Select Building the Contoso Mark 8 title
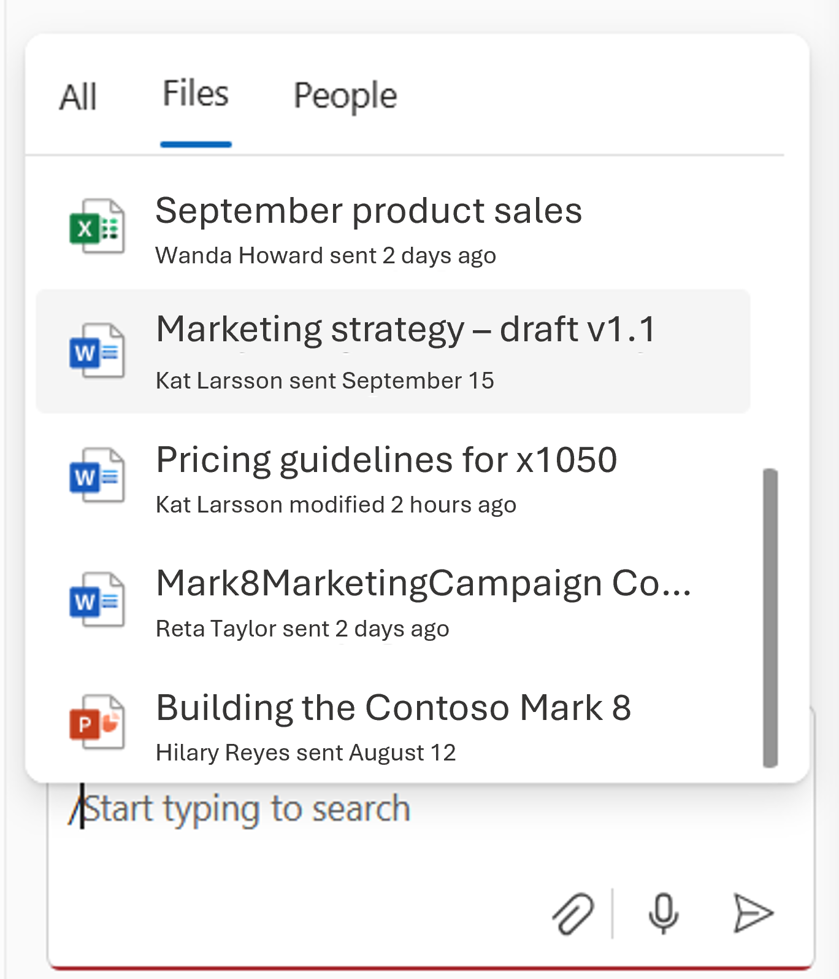 point(393,708)
